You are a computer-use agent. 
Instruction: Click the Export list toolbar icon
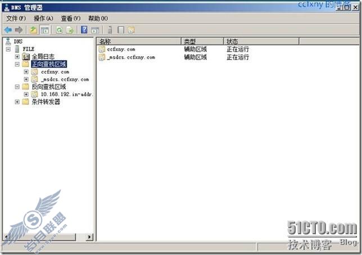pyautogui.click(x=70, y=30)
